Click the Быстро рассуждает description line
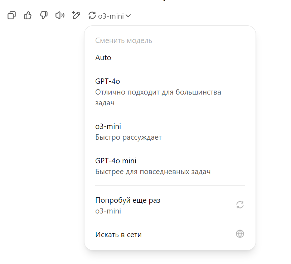Viewport: 291px width, 264px height. (x=128, y=138)
